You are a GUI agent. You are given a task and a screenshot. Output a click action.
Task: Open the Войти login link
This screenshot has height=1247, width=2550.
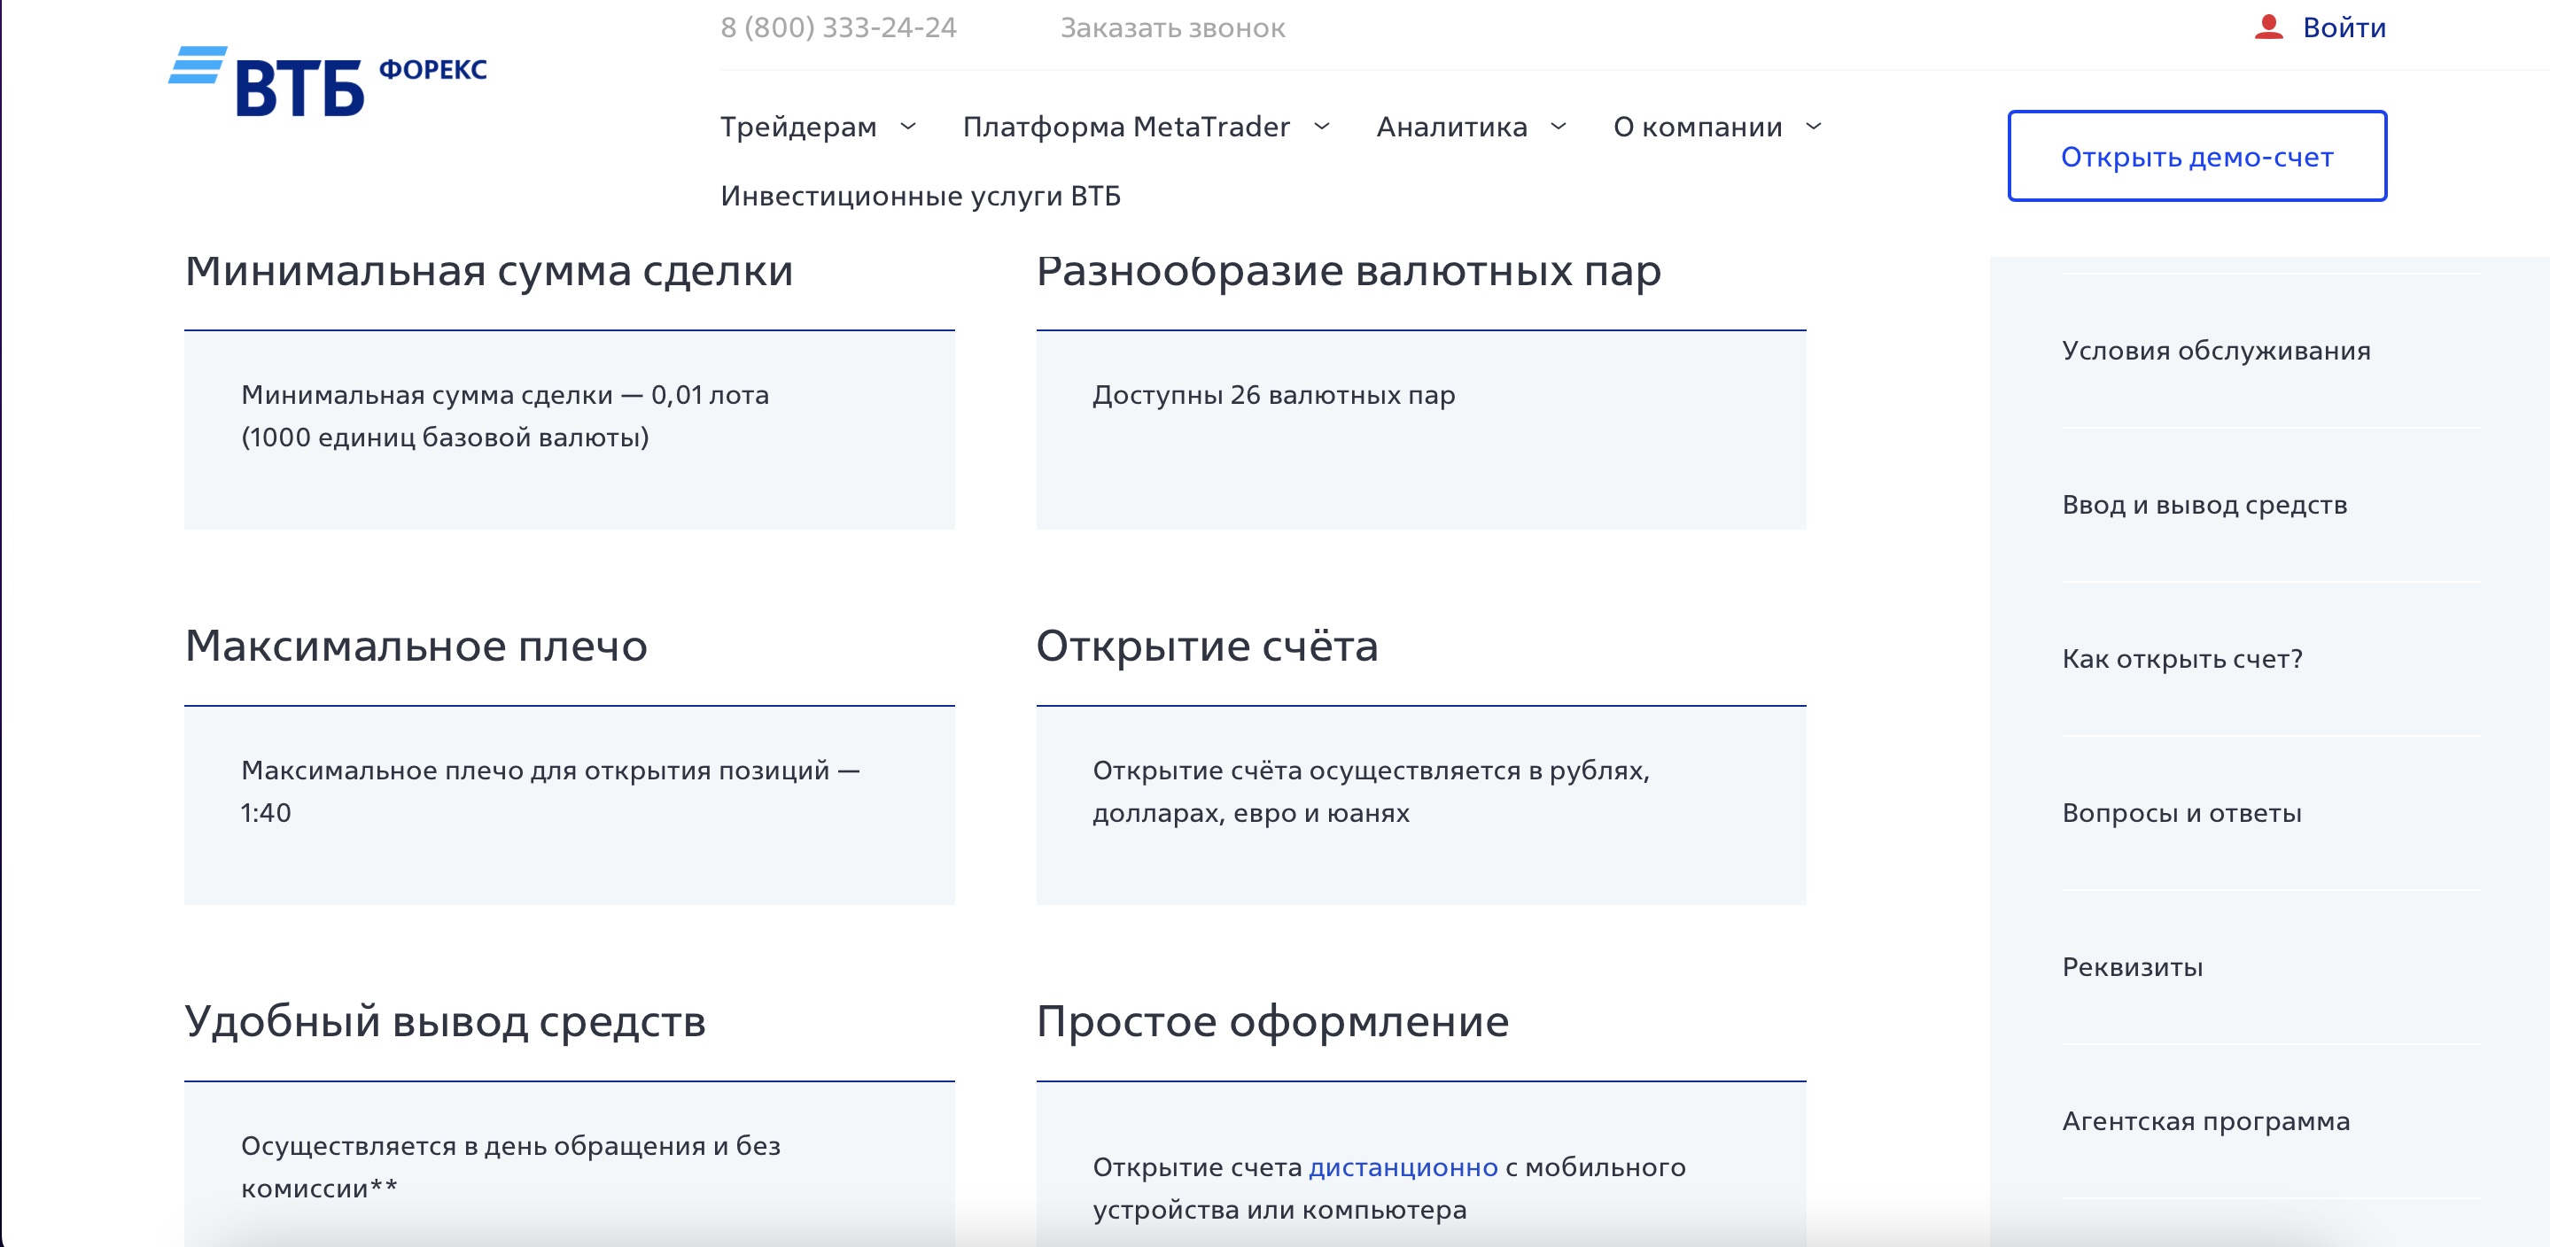click(2343, 27)
